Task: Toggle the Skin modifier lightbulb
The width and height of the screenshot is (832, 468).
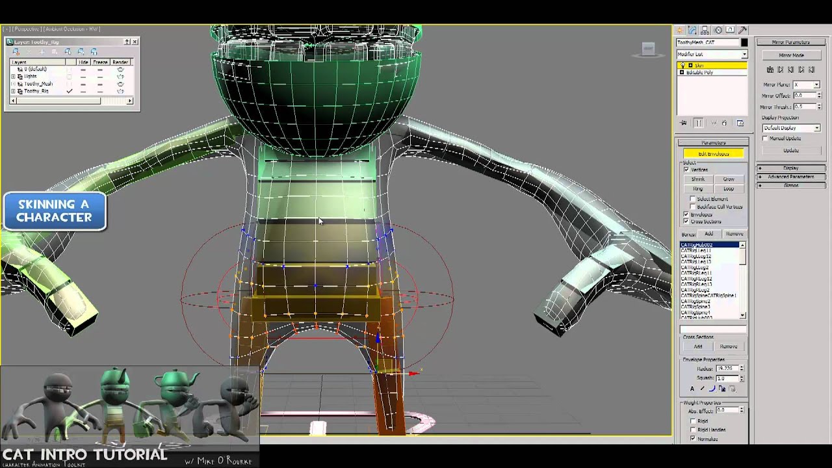Action: tap(682, 65)
